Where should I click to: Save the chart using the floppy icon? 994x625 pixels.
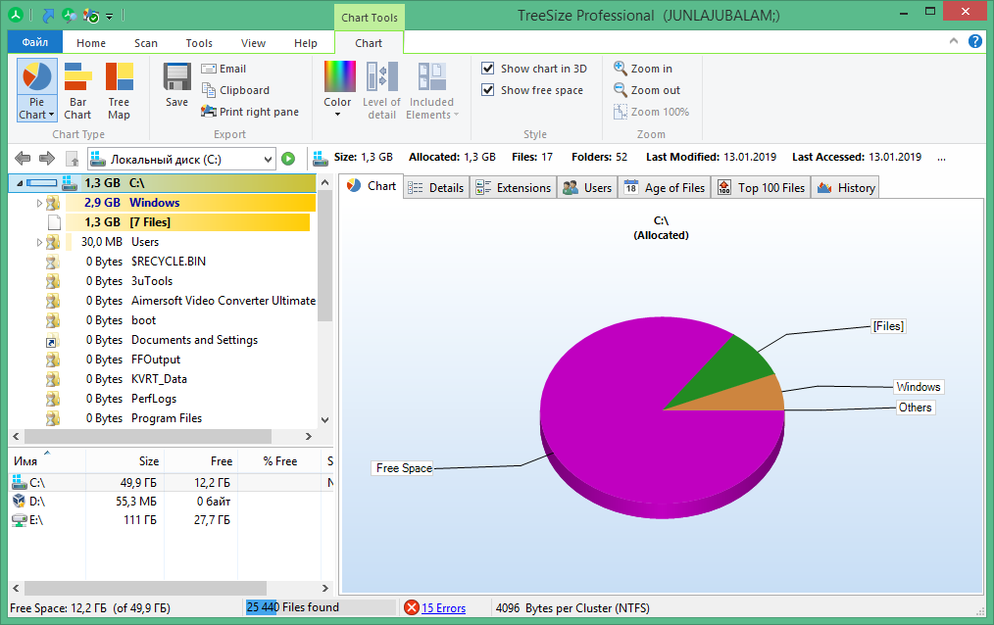point(176,77)
